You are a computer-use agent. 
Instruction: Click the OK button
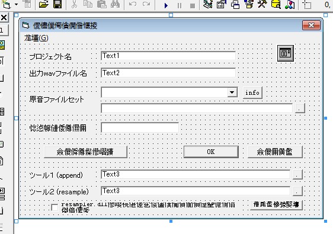[211, 152]
